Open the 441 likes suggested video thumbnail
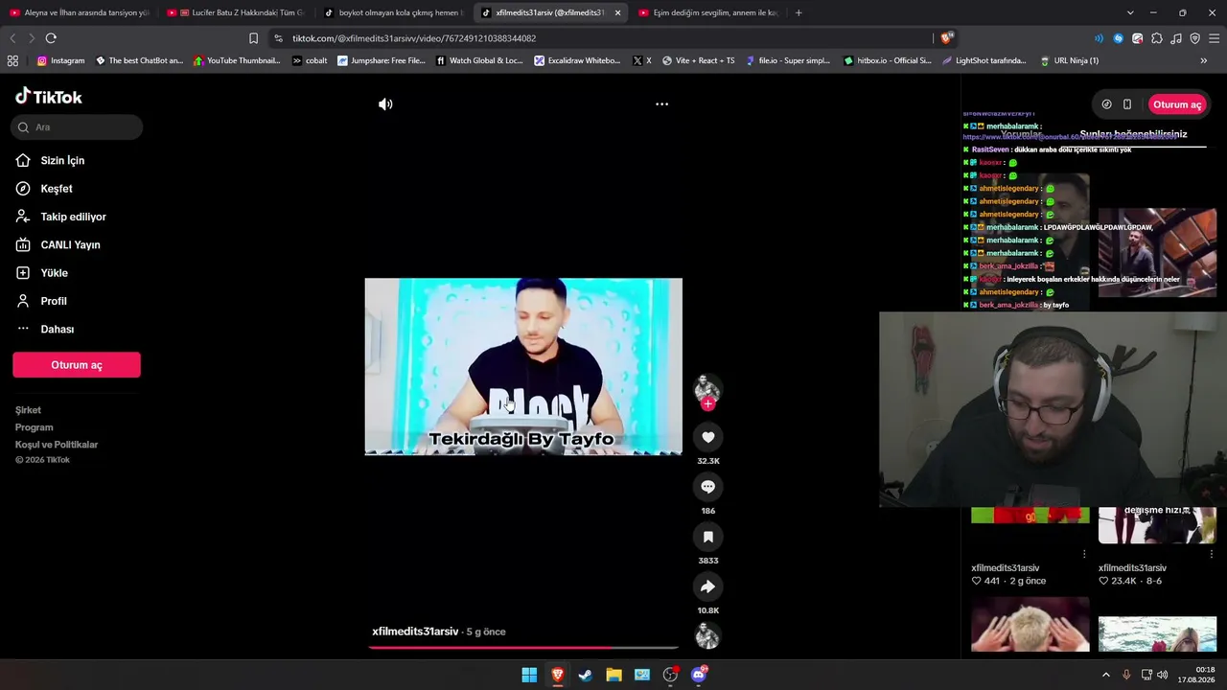The height and width of the screenshot is (690, 1227). click(x=1030, y=517)
